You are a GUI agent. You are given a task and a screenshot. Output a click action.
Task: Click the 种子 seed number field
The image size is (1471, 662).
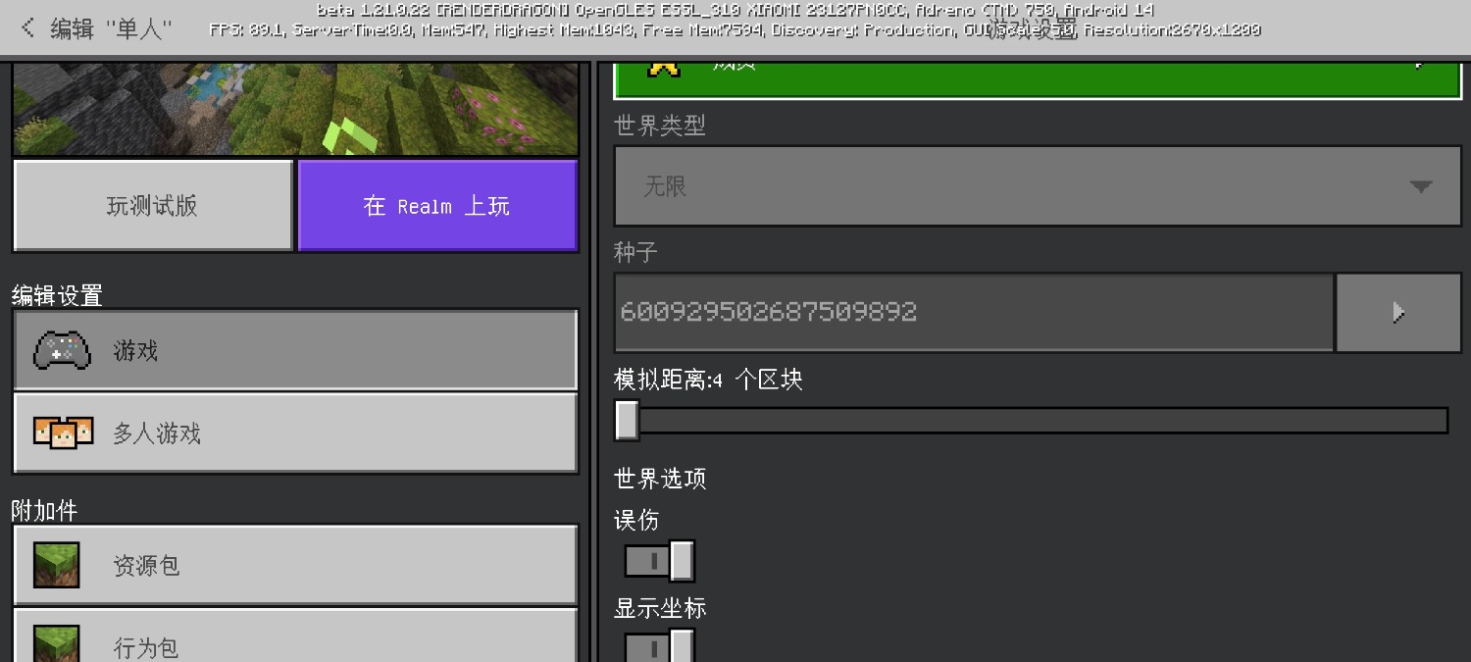point(974,312)
